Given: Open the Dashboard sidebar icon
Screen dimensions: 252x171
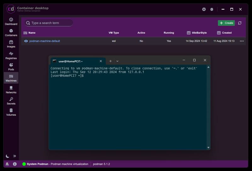Looking at the screenshot, I should (11, 21).
